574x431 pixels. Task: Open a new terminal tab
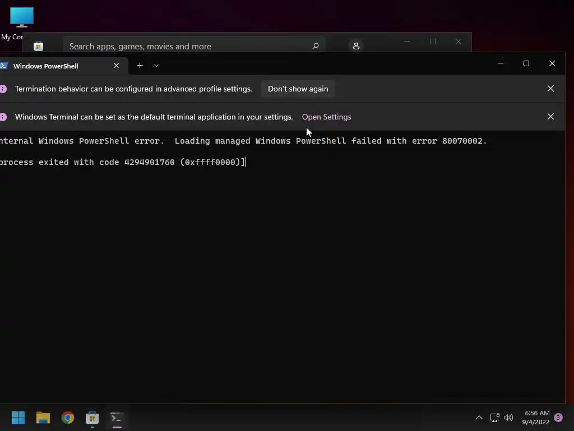140,66
